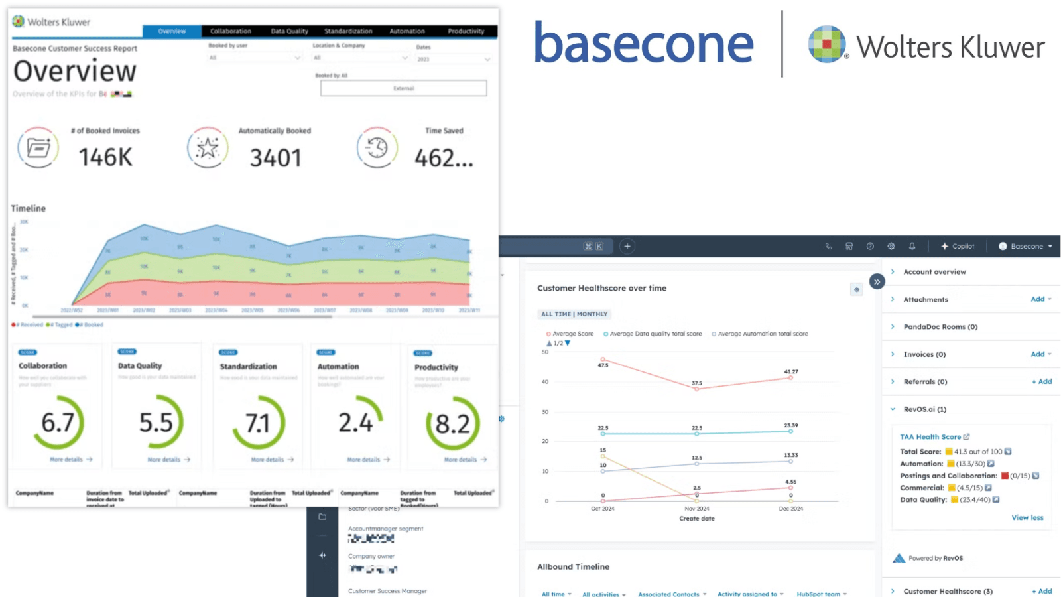Click Add next to Attachments
This screenshot has width=1061, height=597.
pyautogui.click(x=1041, y=299)
